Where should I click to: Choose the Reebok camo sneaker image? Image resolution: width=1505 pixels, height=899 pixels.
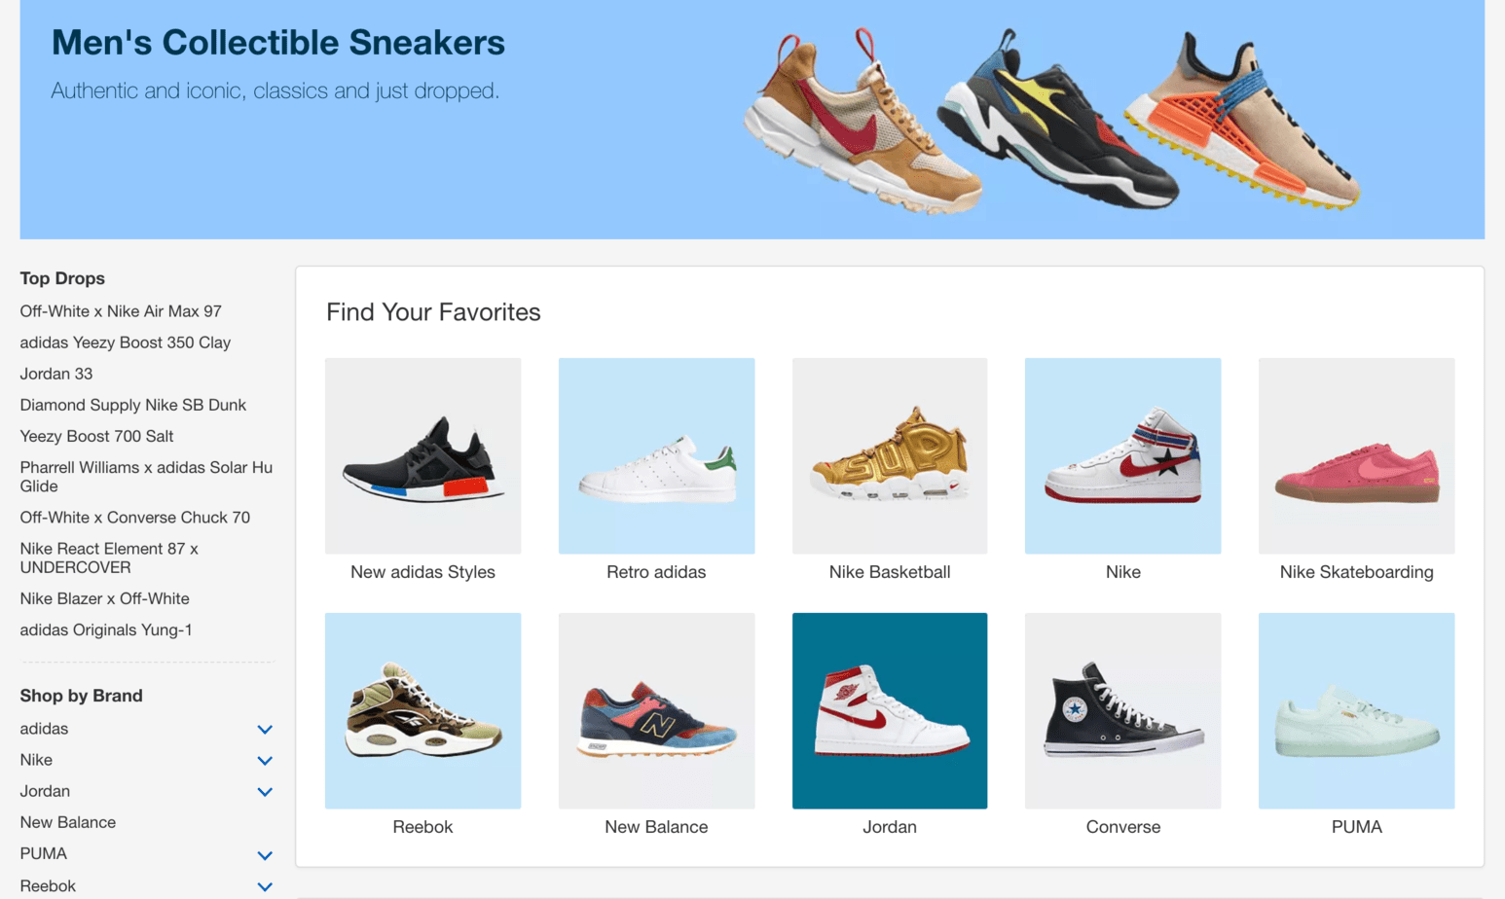[422, 710]
